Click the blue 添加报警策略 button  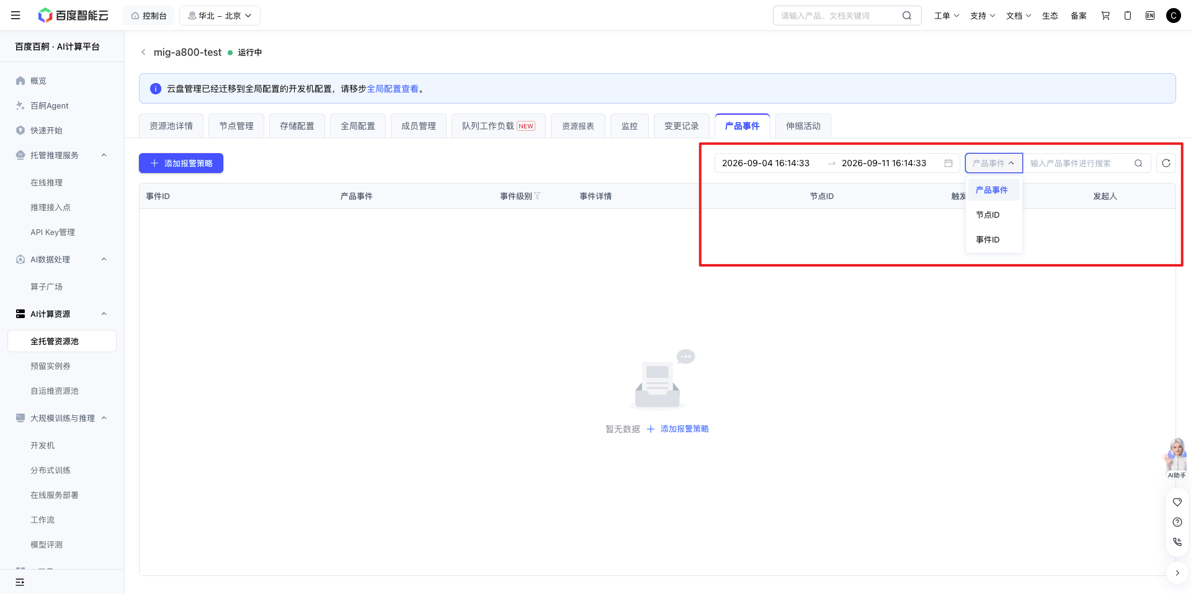(181, 163)
